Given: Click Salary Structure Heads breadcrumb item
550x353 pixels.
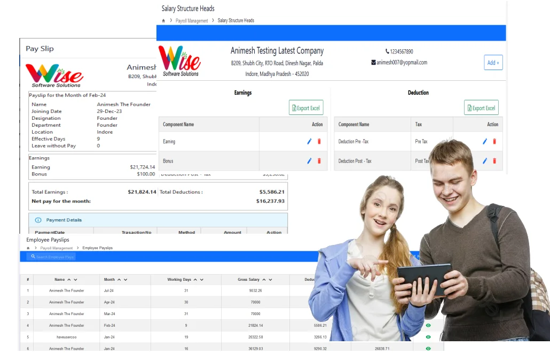Looking at the screenshot, I should coord(235,20).
